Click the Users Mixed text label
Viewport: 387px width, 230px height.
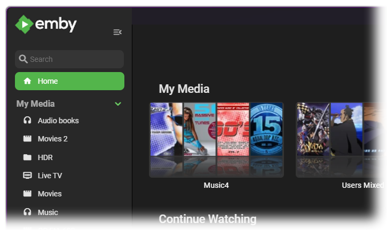point(362,185)
